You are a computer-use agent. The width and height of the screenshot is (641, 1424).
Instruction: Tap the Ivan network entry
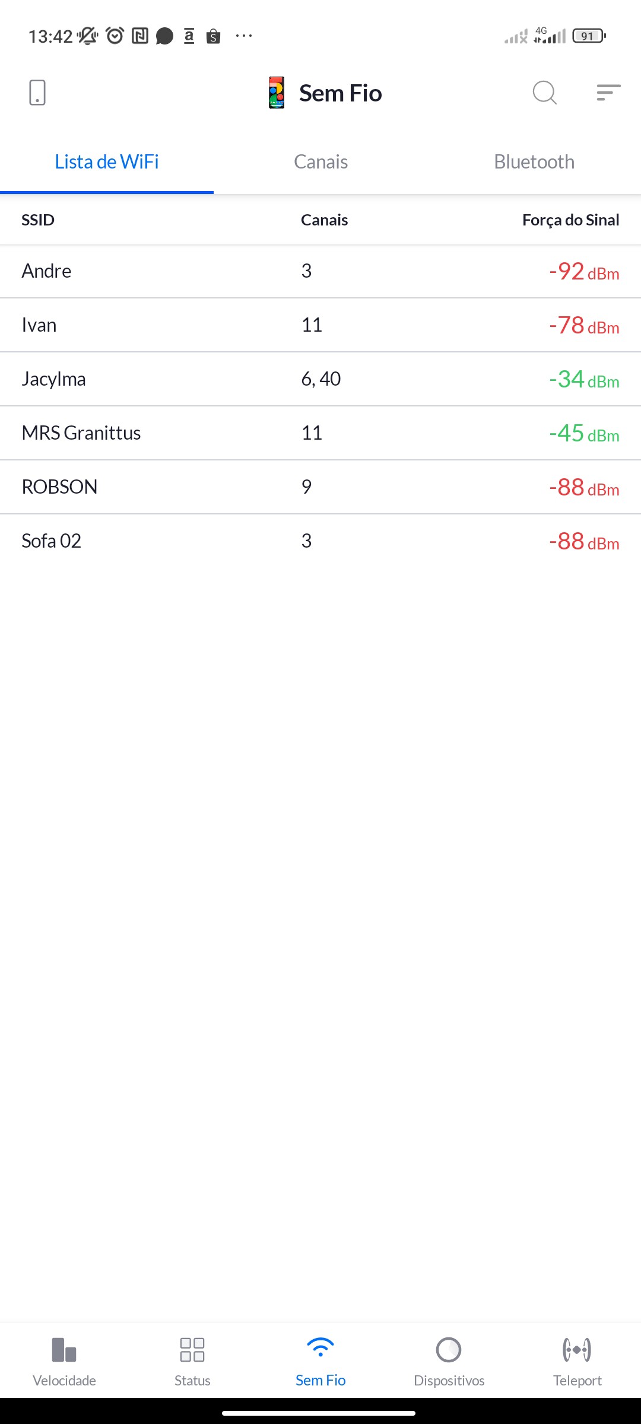[320, 325]
